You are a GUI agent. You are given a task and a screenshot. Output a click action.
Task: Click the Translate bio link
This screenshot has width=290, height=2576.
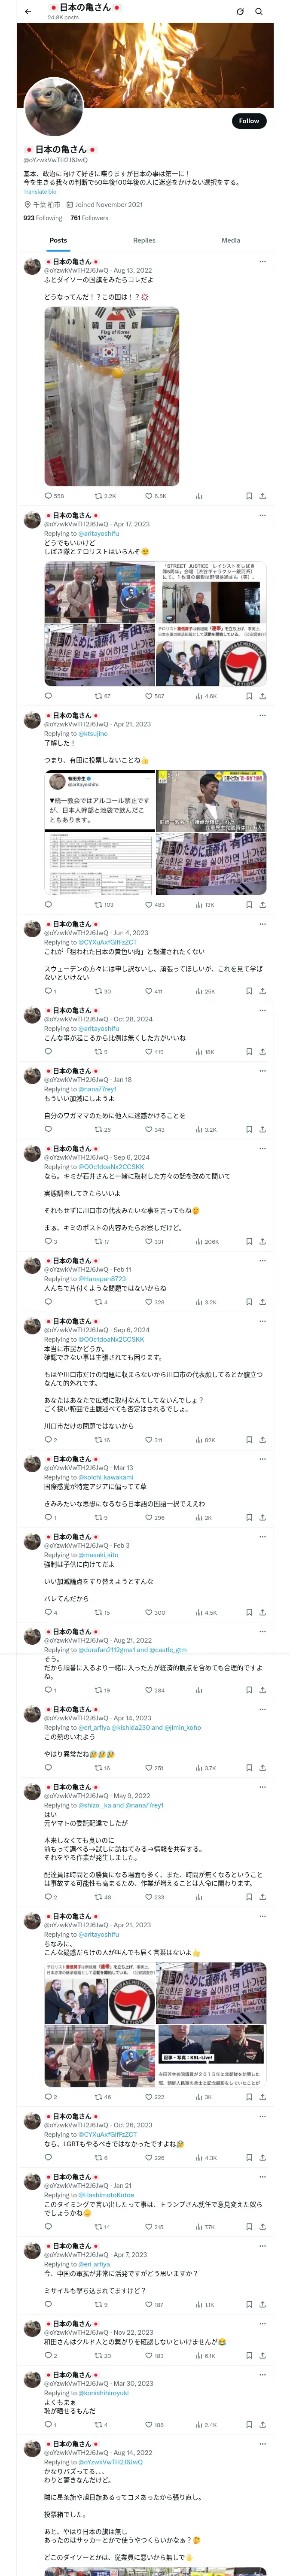point(40,192)
